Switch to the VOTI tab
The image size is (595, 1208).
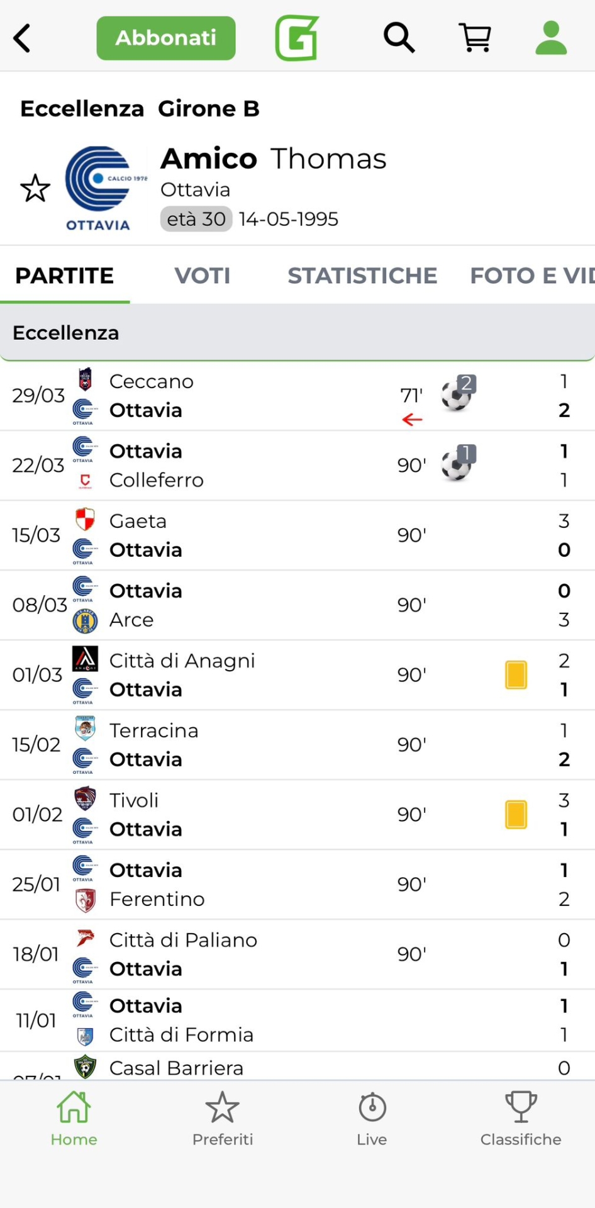pyautogui.click(x=202, y=276)
